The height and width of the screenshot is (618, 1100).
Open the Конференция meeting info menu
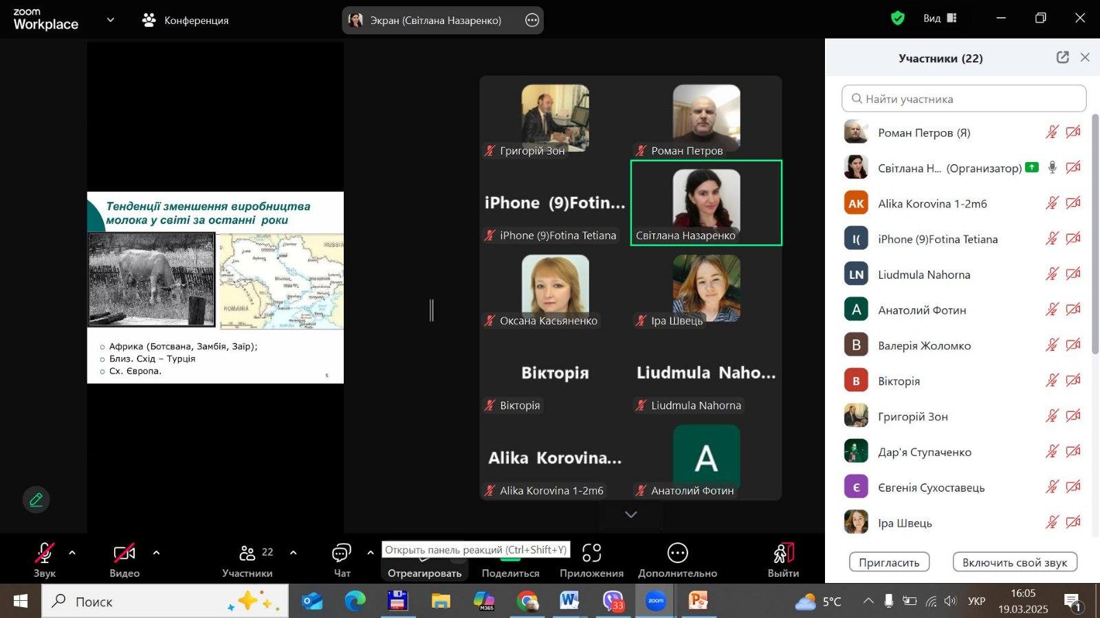point(186,21)
